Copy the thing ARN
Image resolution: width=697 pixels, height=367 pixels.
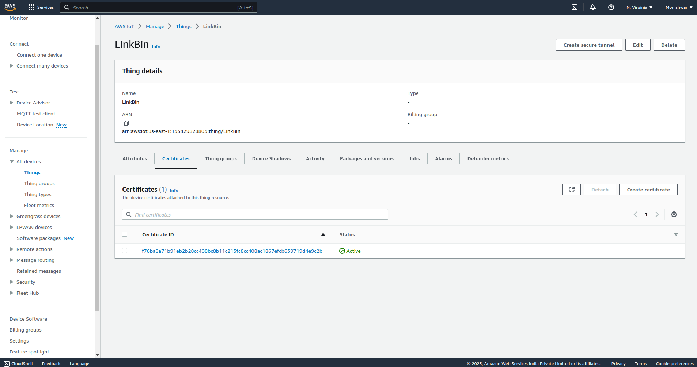pyautogui.click(x=126, y=123)
